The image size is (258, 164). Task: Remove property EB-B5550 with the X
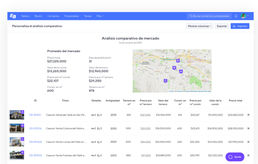pos(248,155)
